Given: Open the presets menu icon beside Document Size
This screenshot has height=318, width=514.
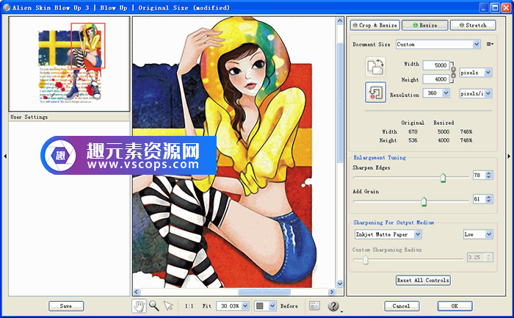Looking at the screenshot, I should 491,44.
